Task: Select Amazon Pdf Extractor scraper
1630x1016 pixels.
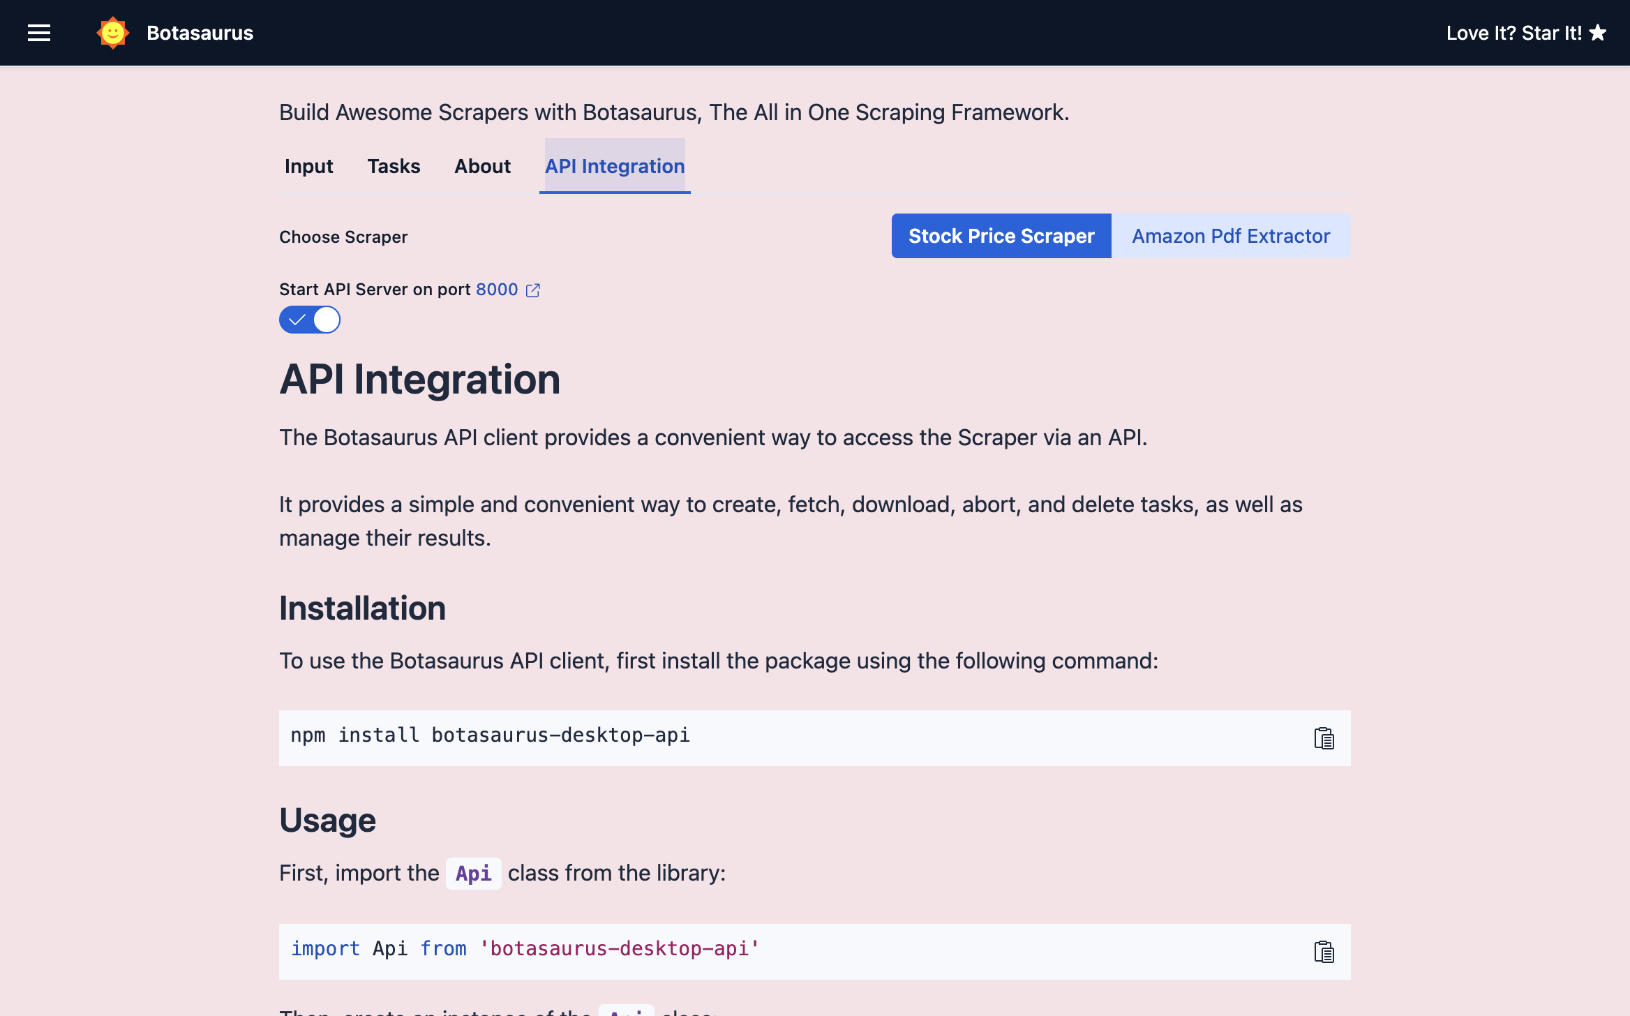Action: pyautogui.click(x=1231, y=236)
